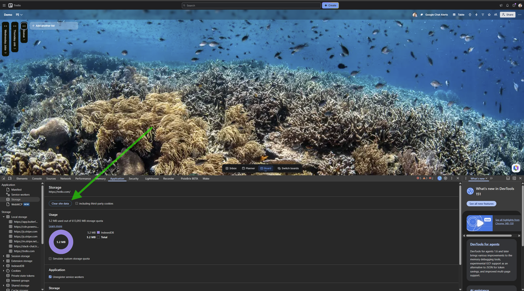Open the board Power-Ups rocket icon
The image size is (524, 291).
(470, 15)
